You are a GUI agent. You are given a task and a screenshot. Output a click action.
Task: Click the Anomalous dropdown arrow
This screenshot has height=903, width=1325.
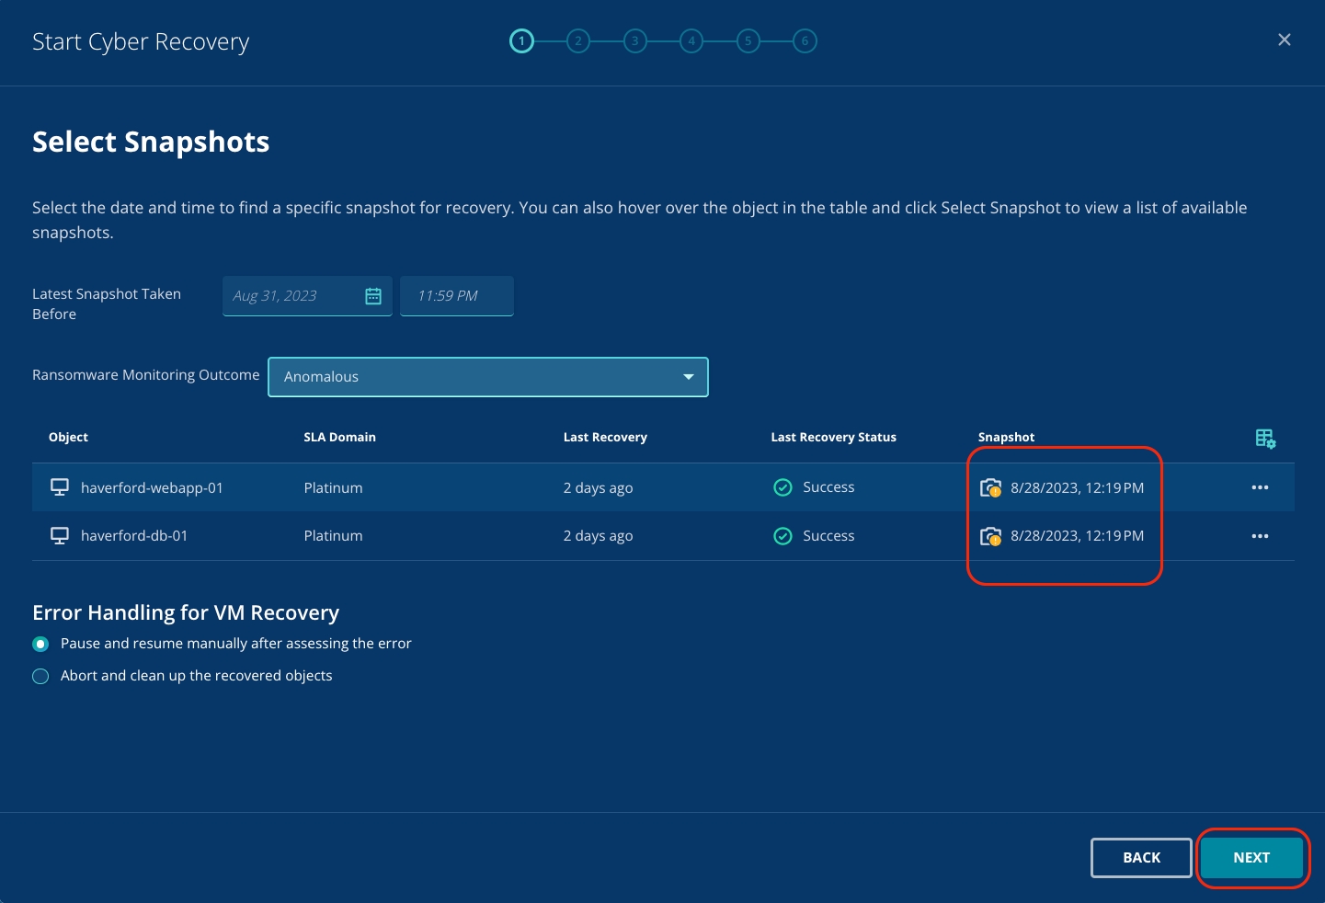tap(688, 377)
